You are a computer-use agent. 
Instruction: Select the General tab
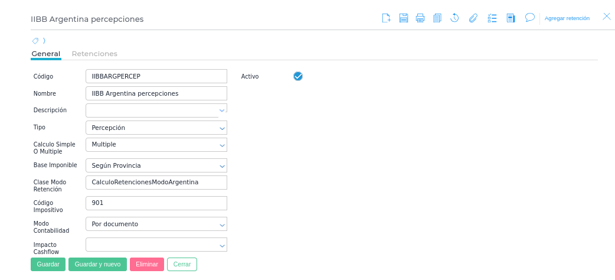tap(46, 54)
